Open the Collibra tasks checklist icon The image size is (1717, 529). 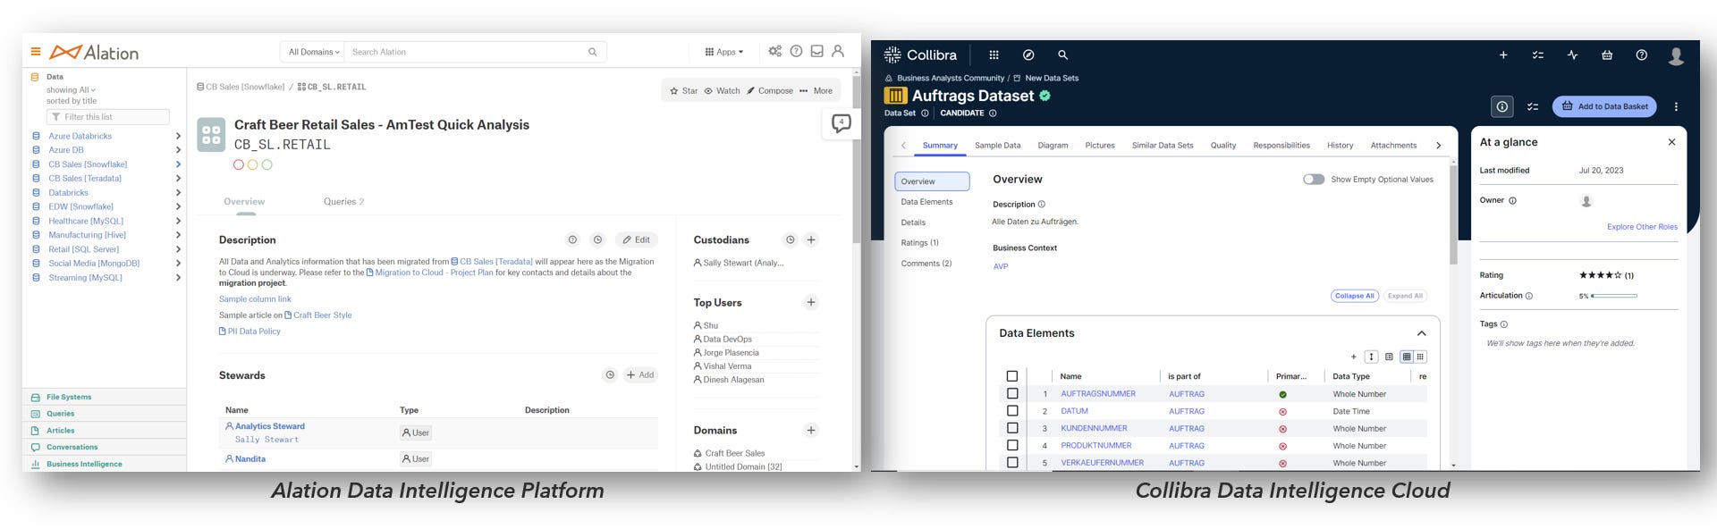1537,55
